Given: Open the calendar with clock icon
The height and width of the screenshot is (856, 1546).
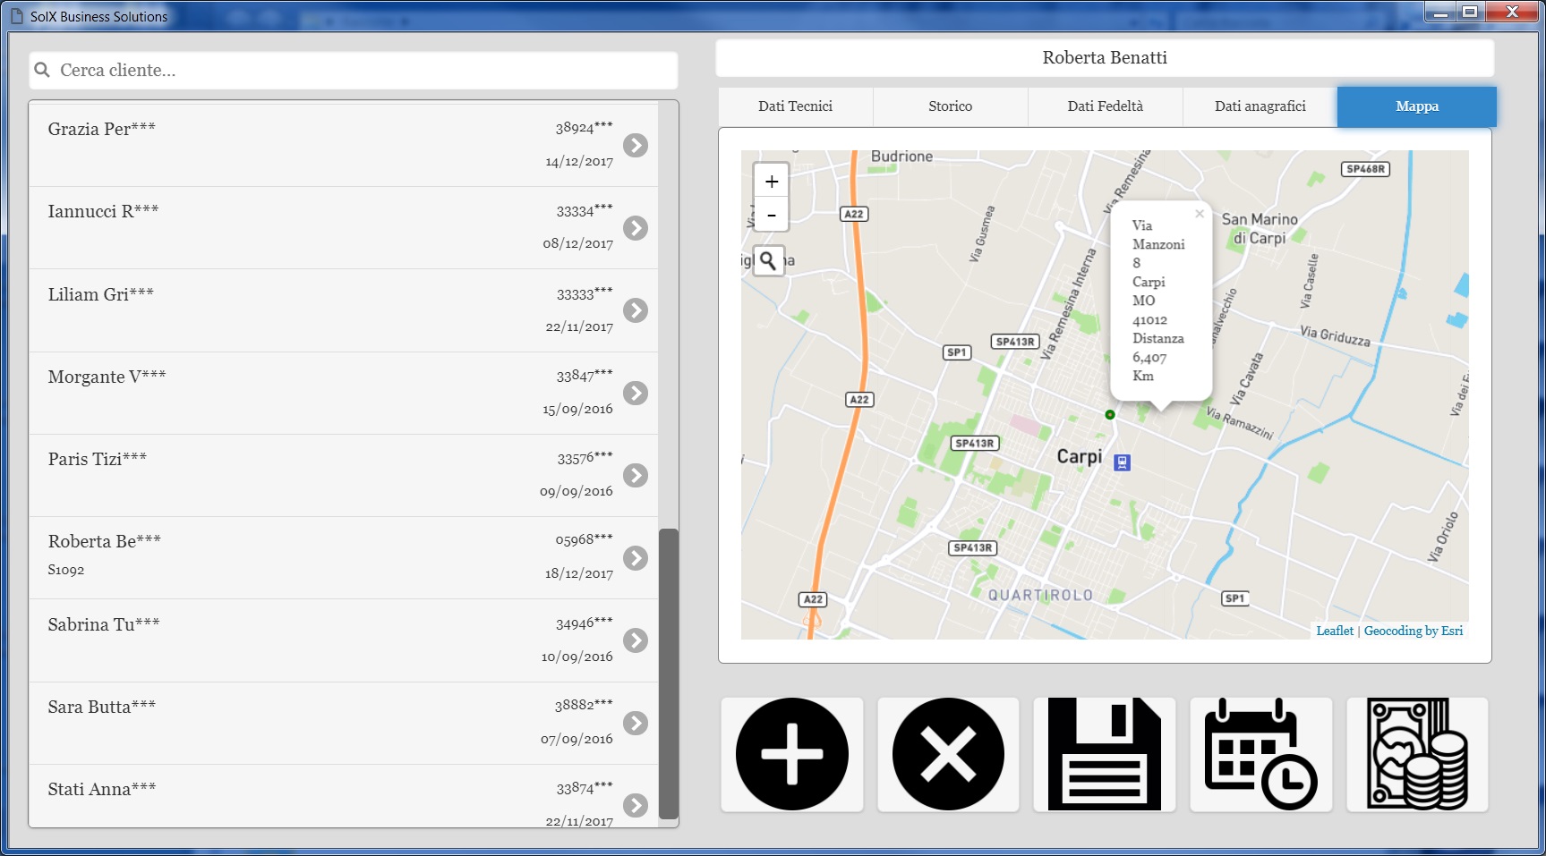Looking at the screenshot, I should [1260, 754].
